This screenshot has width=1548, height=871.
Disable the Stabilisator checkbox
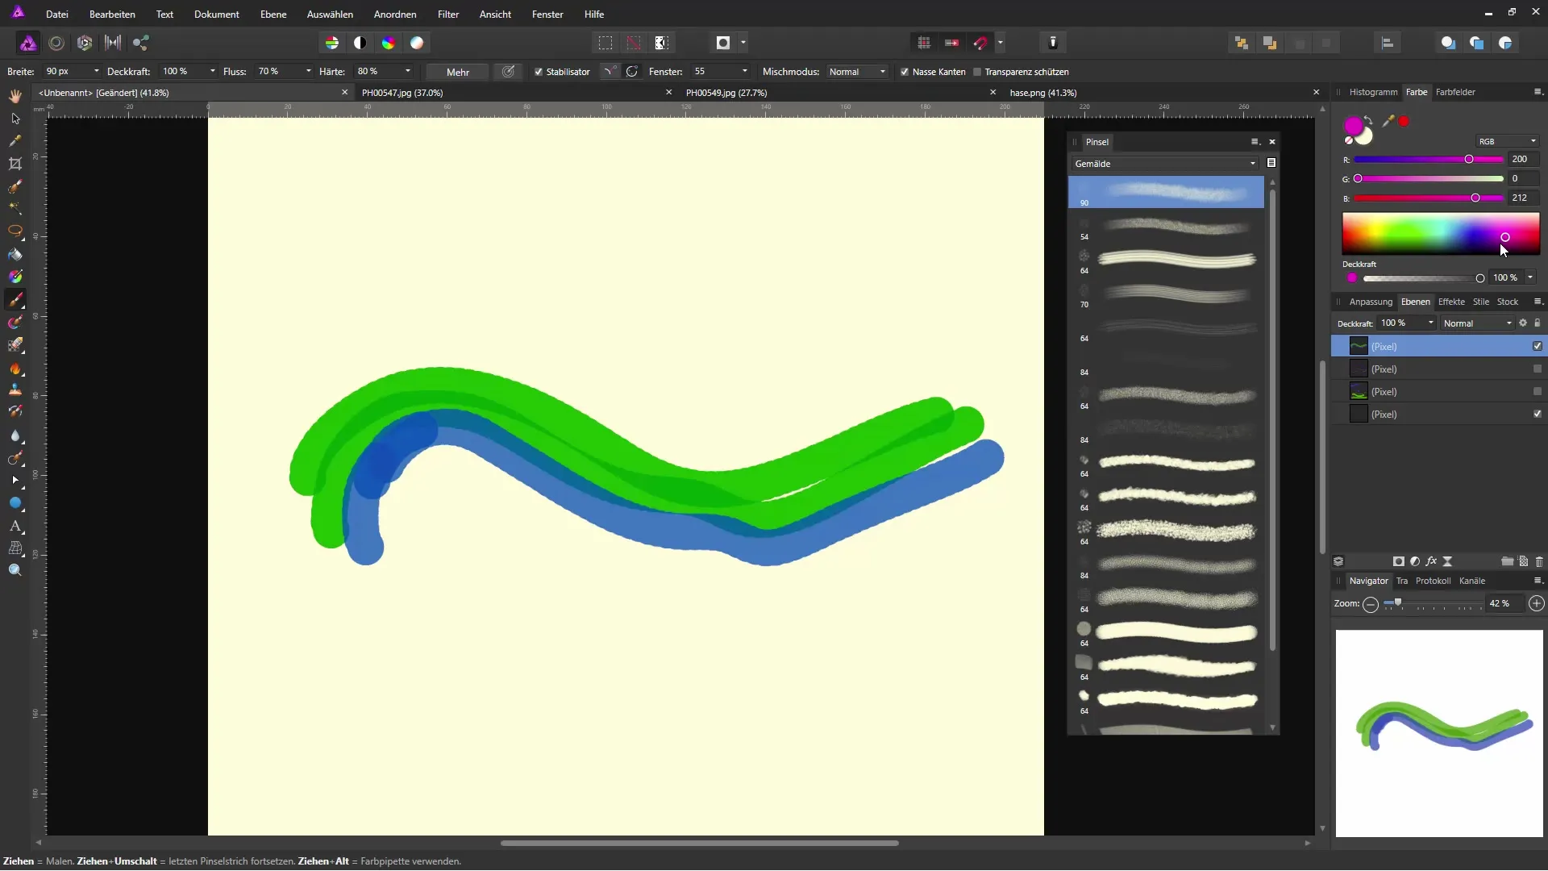[x=539, y=72]
